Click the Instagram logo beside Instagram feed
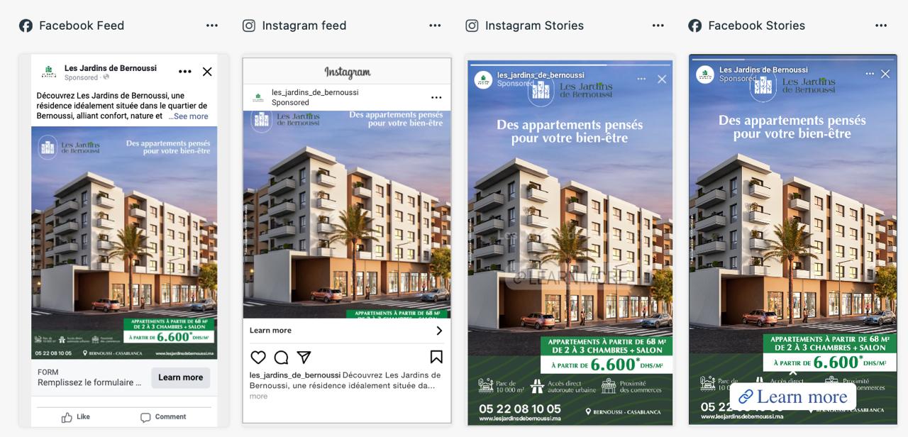Screen dimensions: 908x437 click(x=249, y=26)
